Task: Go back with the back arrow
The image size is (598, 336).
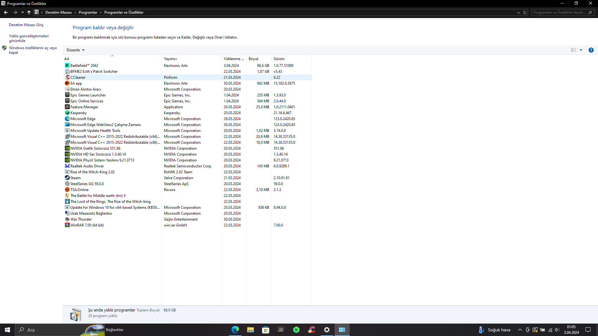Action: pos(6,12)
